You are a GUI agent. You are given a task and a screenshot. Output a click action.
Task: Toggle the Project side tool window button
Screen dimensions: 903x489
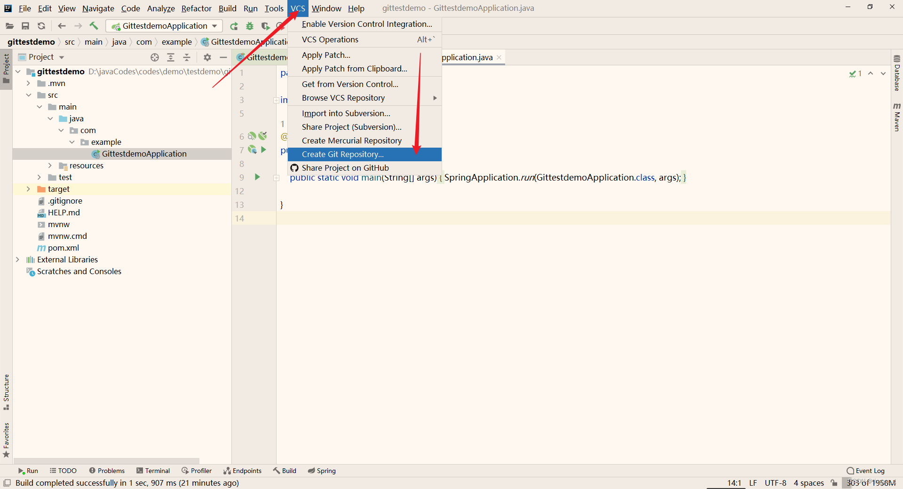coord(6,69)
